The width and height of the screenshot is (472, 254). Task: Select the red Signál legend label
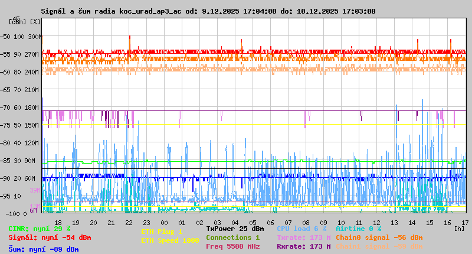[50, 237]
